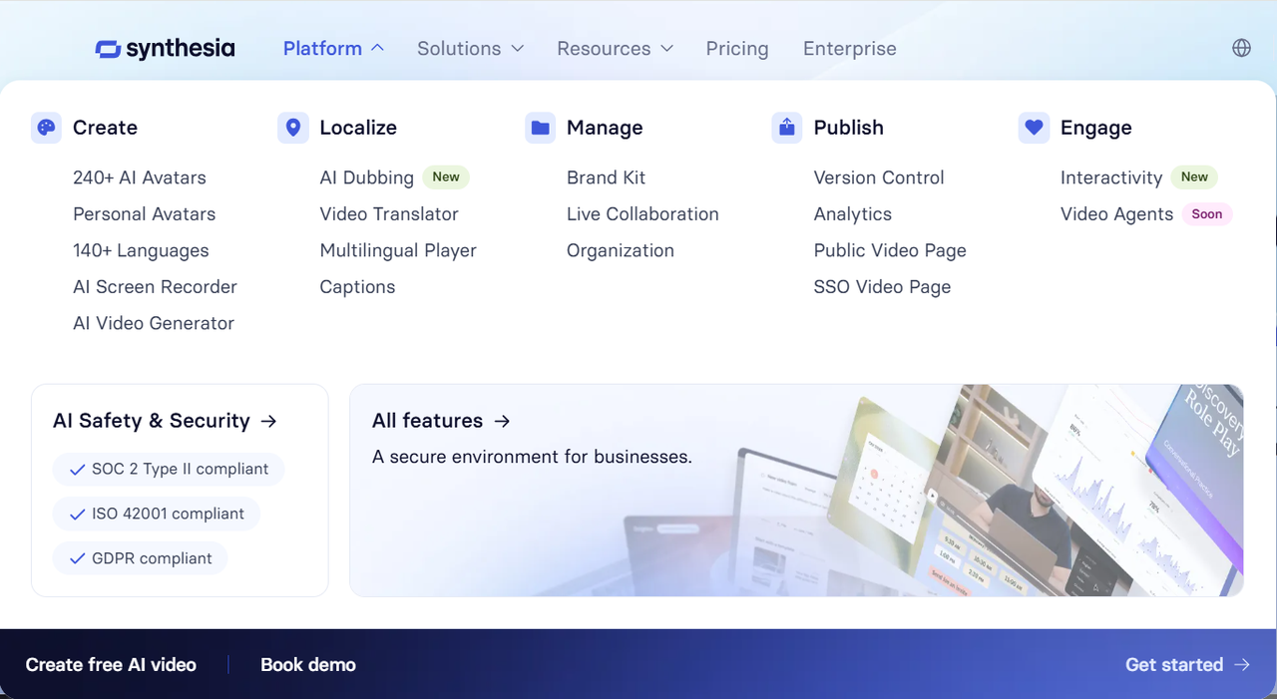The height and width of the screenshot is (699, 1277).
Task: Click the GDPR compliant badge
Action: (141, 558)
